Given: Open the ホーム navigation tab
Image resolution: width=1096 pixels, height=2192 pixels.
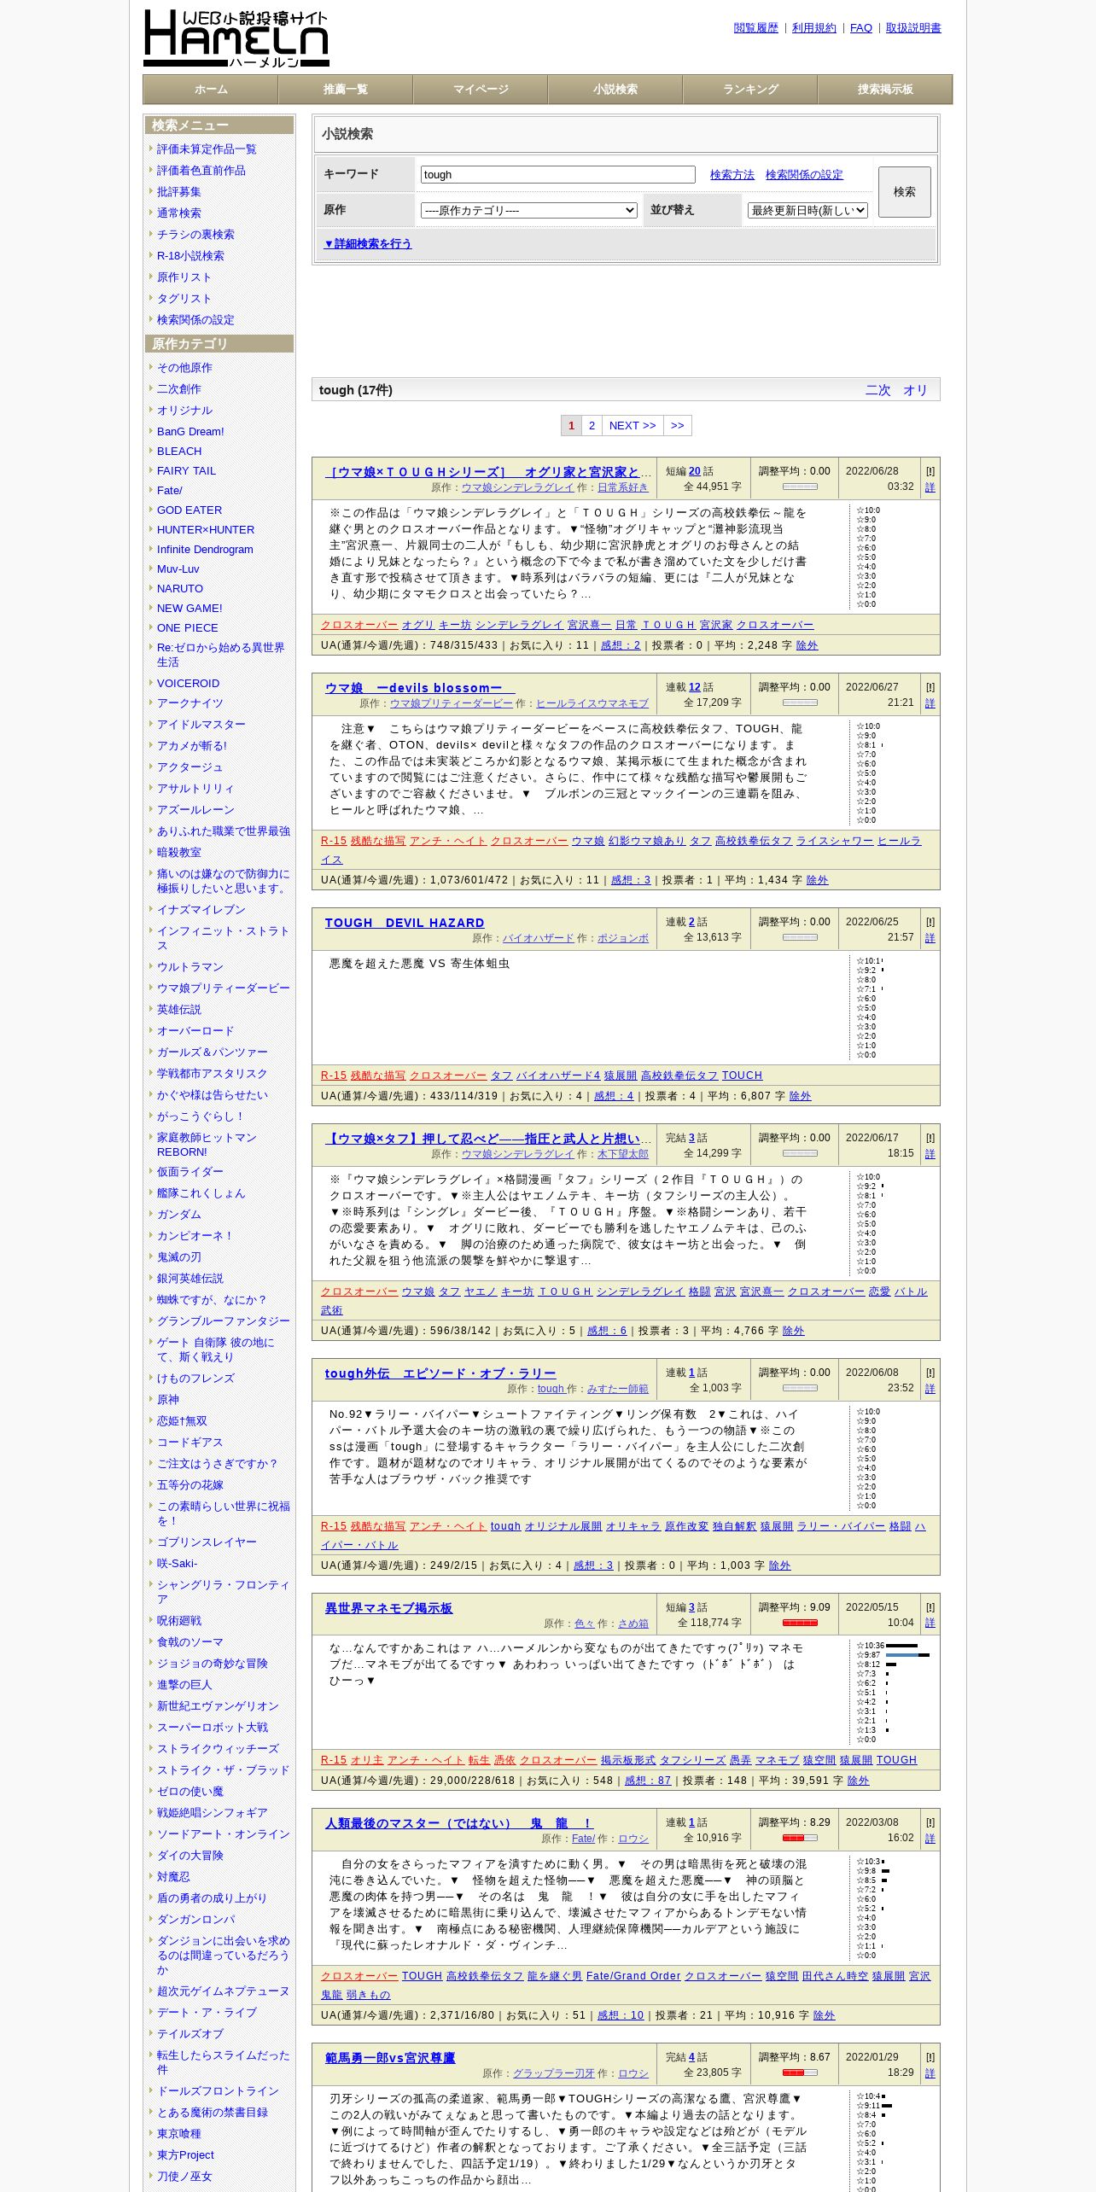Looking at the screenshot, I should pos(211,90).
